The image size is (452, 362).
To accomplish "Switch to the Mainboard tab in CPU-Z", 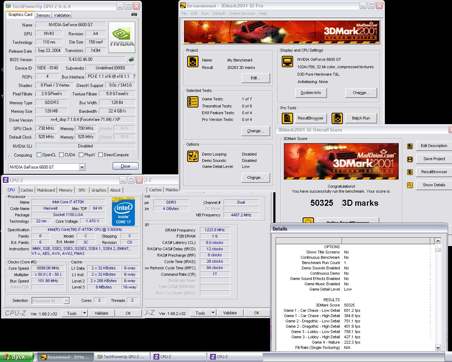I will pos(46,190).
